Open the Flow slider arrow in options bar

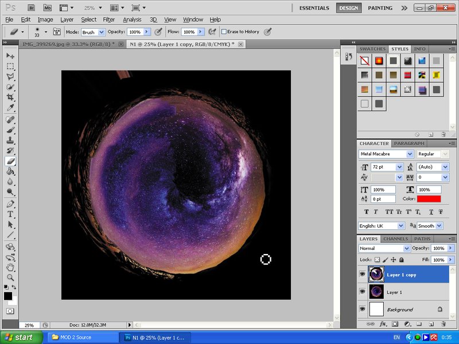(201, 32)
